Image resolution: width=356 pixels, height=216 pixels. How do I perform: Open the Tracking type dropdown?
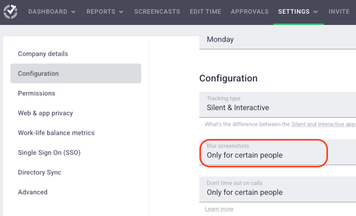[276, 105]
